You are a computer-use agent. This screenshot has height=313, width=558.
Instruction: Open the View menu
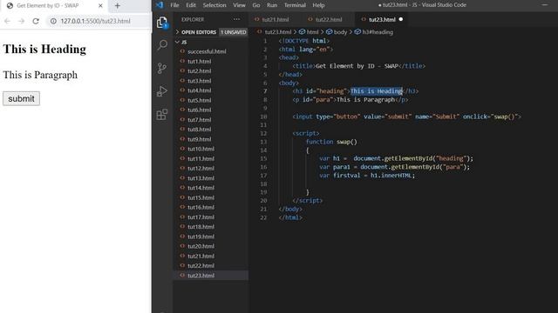pyautogui.click(x=239, y=5)
